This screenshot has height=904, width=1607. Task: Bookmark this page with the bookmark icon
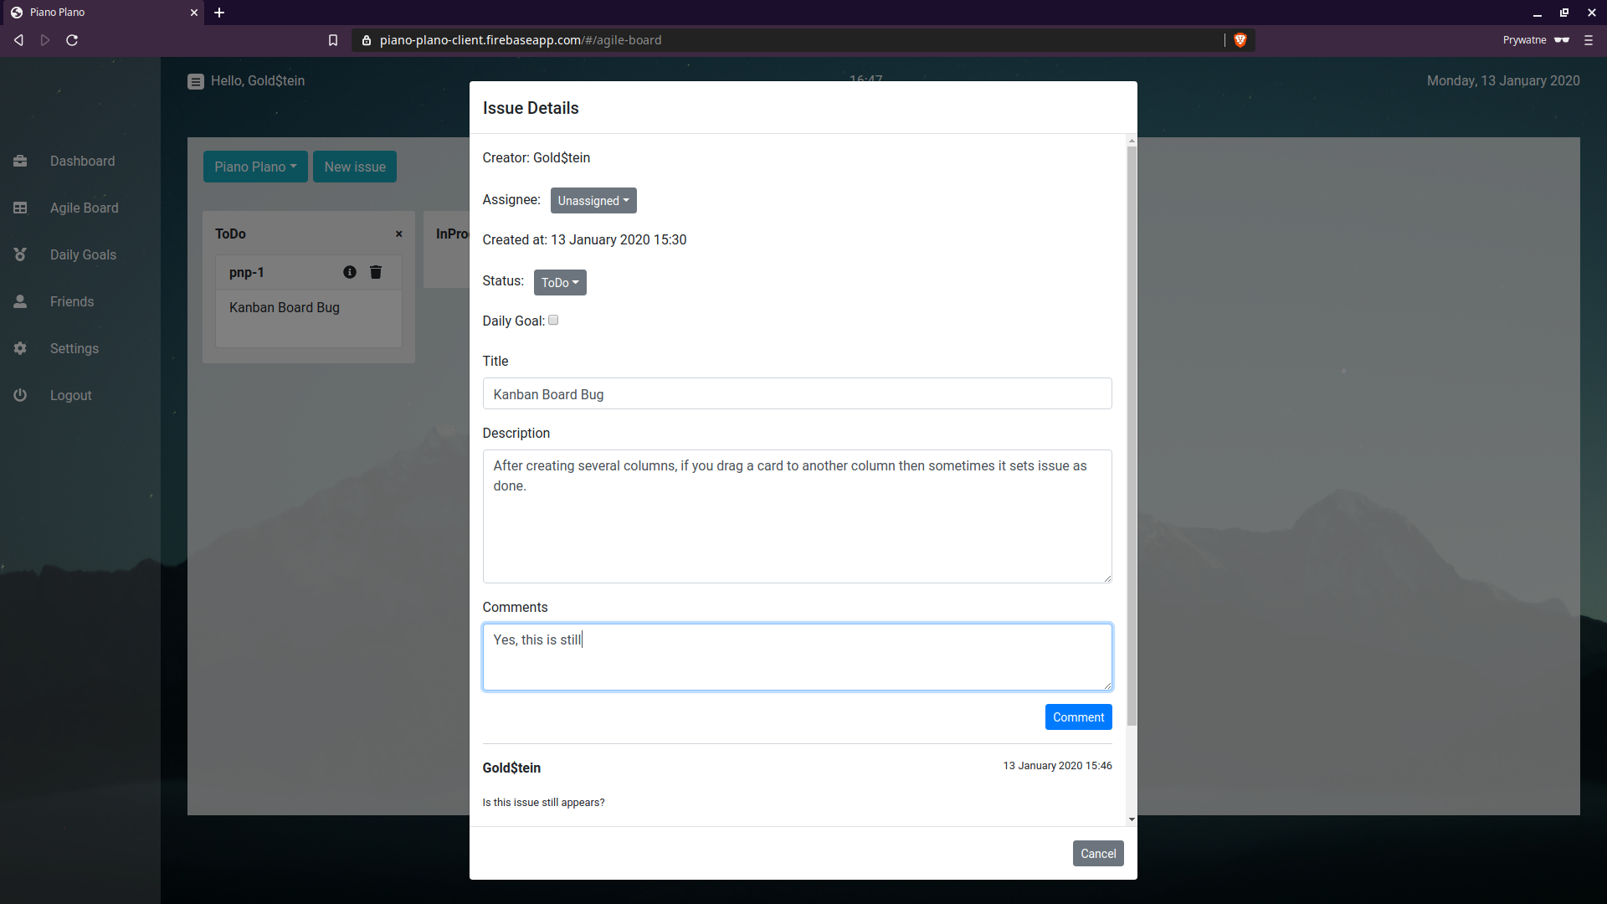coord(333,40)
